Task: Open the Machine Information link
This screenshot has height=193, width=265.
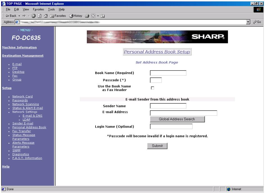Action: [19, 47]
